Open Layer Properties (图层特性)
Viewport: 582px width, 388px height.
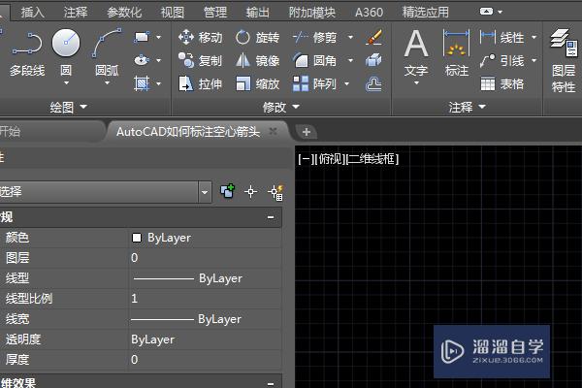564,61
